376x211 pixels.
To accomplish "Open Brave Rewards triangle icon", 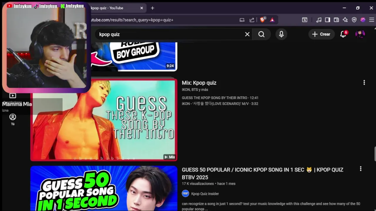I will coord(272,20).
